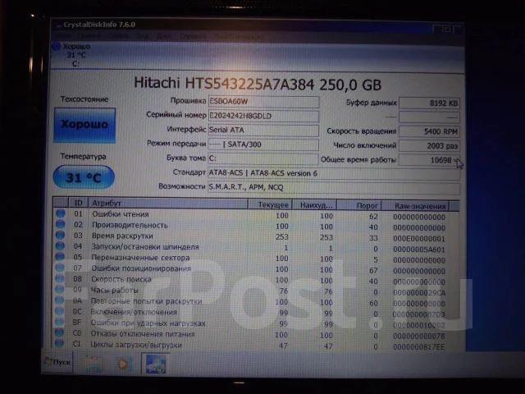The image size is (525, 394).
Task: Click status circle for Часы работы row
Action: (x=60, y=289)
